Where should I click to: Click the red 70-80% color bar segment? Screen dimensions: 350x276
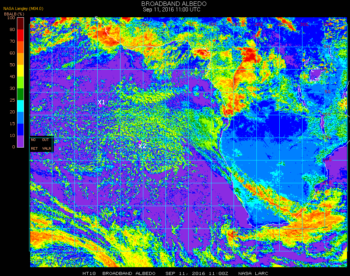point(20,35)
